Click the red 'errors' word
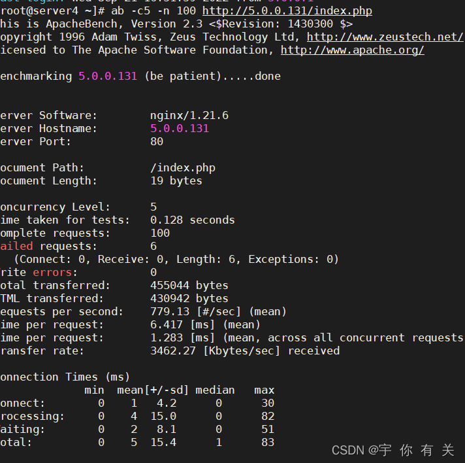 coord(52,272)
